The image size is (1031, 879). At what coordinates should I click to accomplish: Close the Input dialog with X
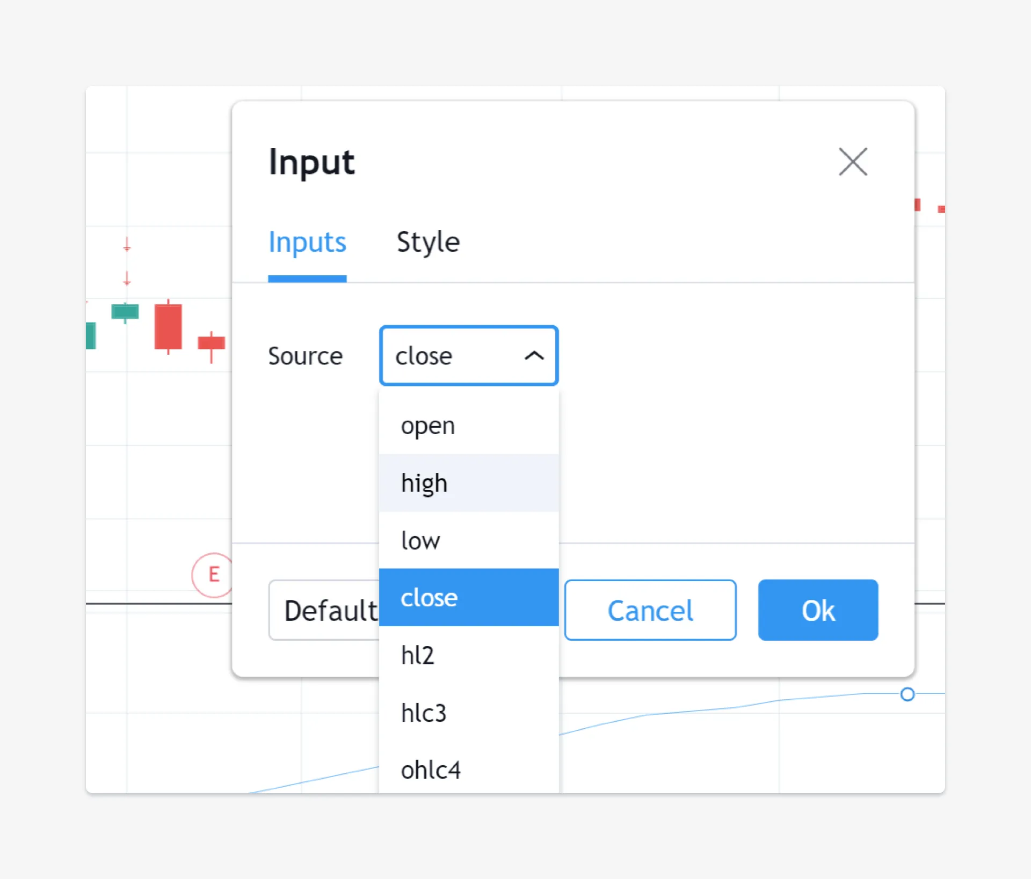853,162
